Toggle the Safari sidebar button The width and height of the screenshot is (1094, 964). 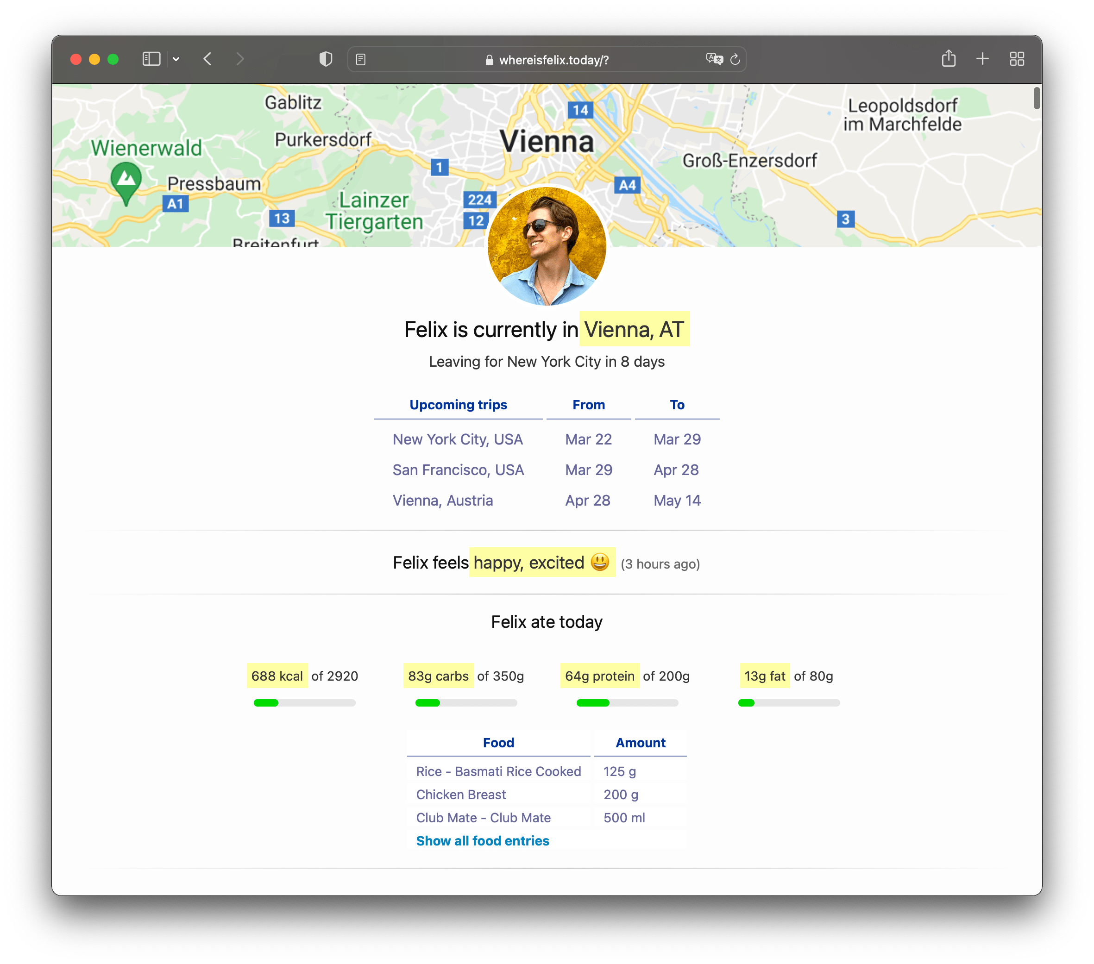coord(151,59)
